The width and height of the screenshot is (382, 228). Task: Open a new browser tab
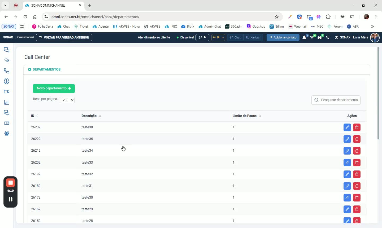tap(90, 5)
